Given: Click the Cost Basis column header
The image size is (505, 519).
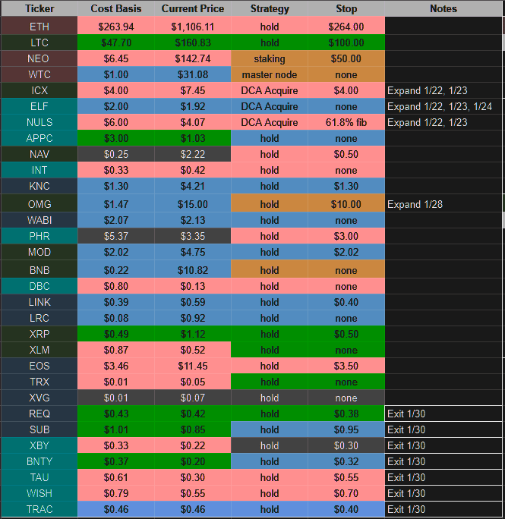Looking at the screenshot, I should (x=116, y=8).
